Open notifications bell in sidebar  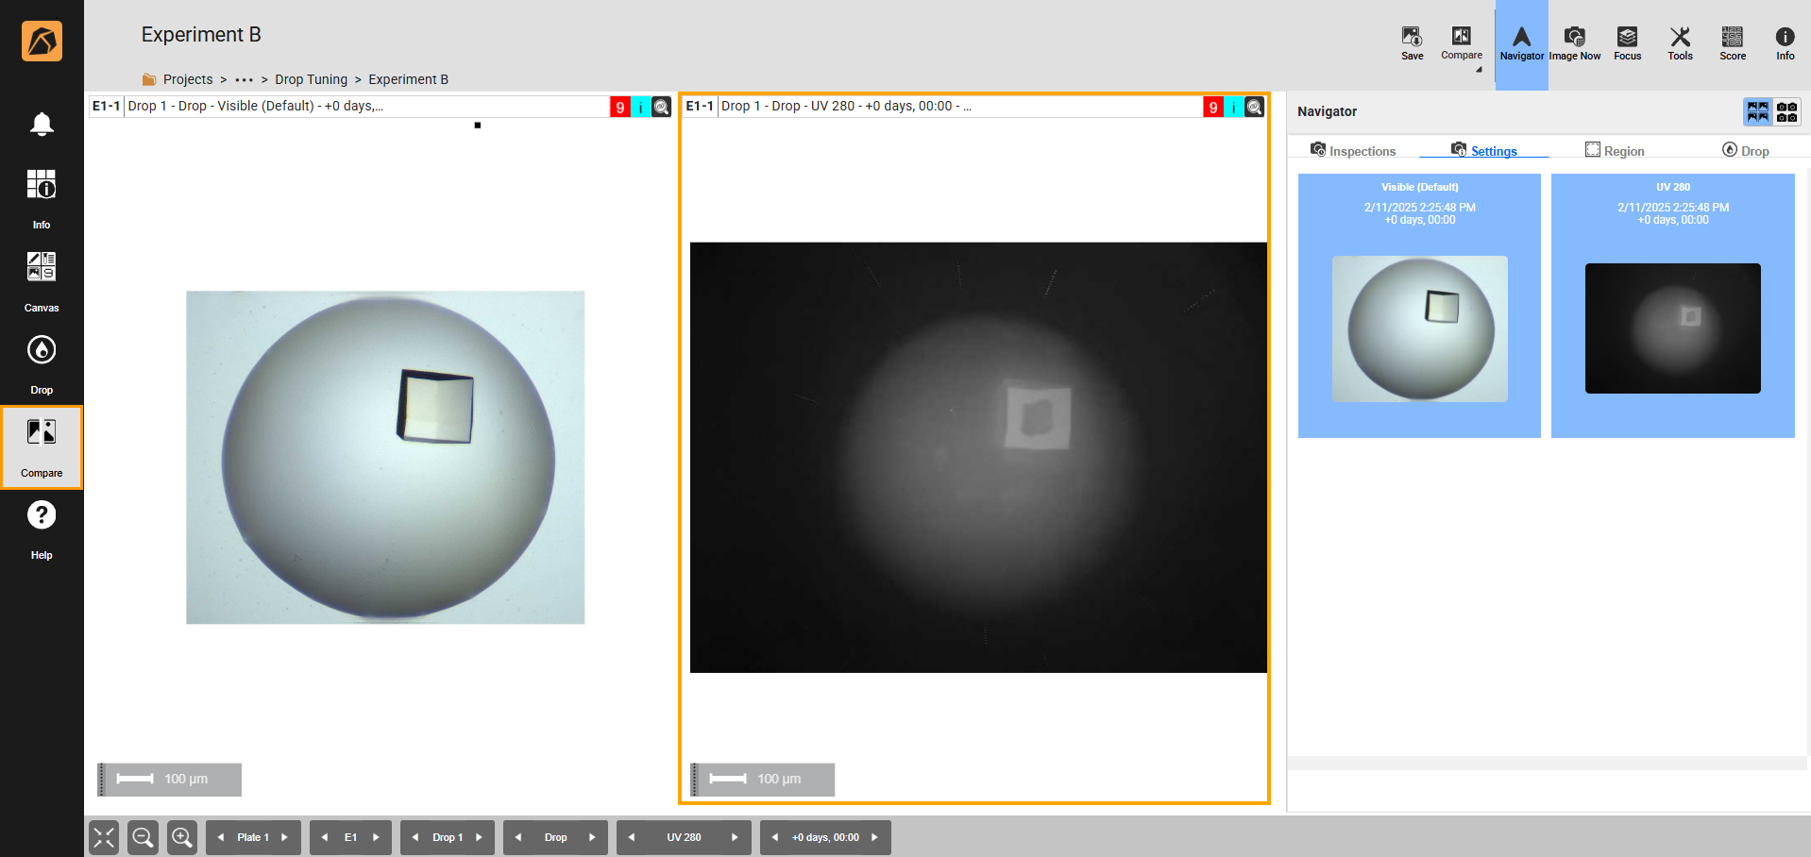(x=42, y=124)
